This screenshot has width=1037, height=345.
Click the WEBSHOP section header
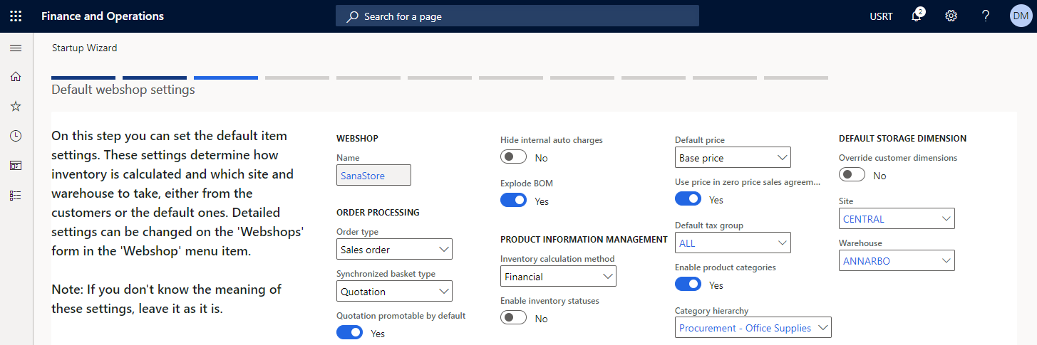pos(357,138)
